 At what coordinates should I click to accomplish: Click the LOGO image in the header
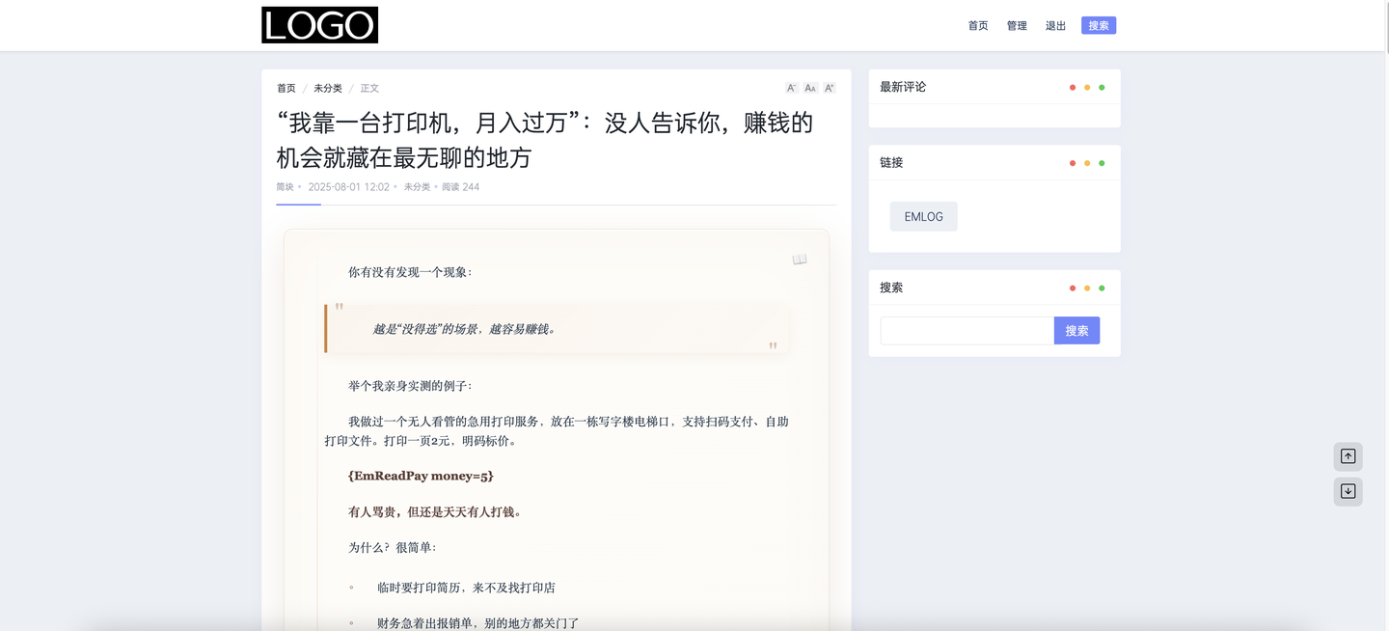319,25
